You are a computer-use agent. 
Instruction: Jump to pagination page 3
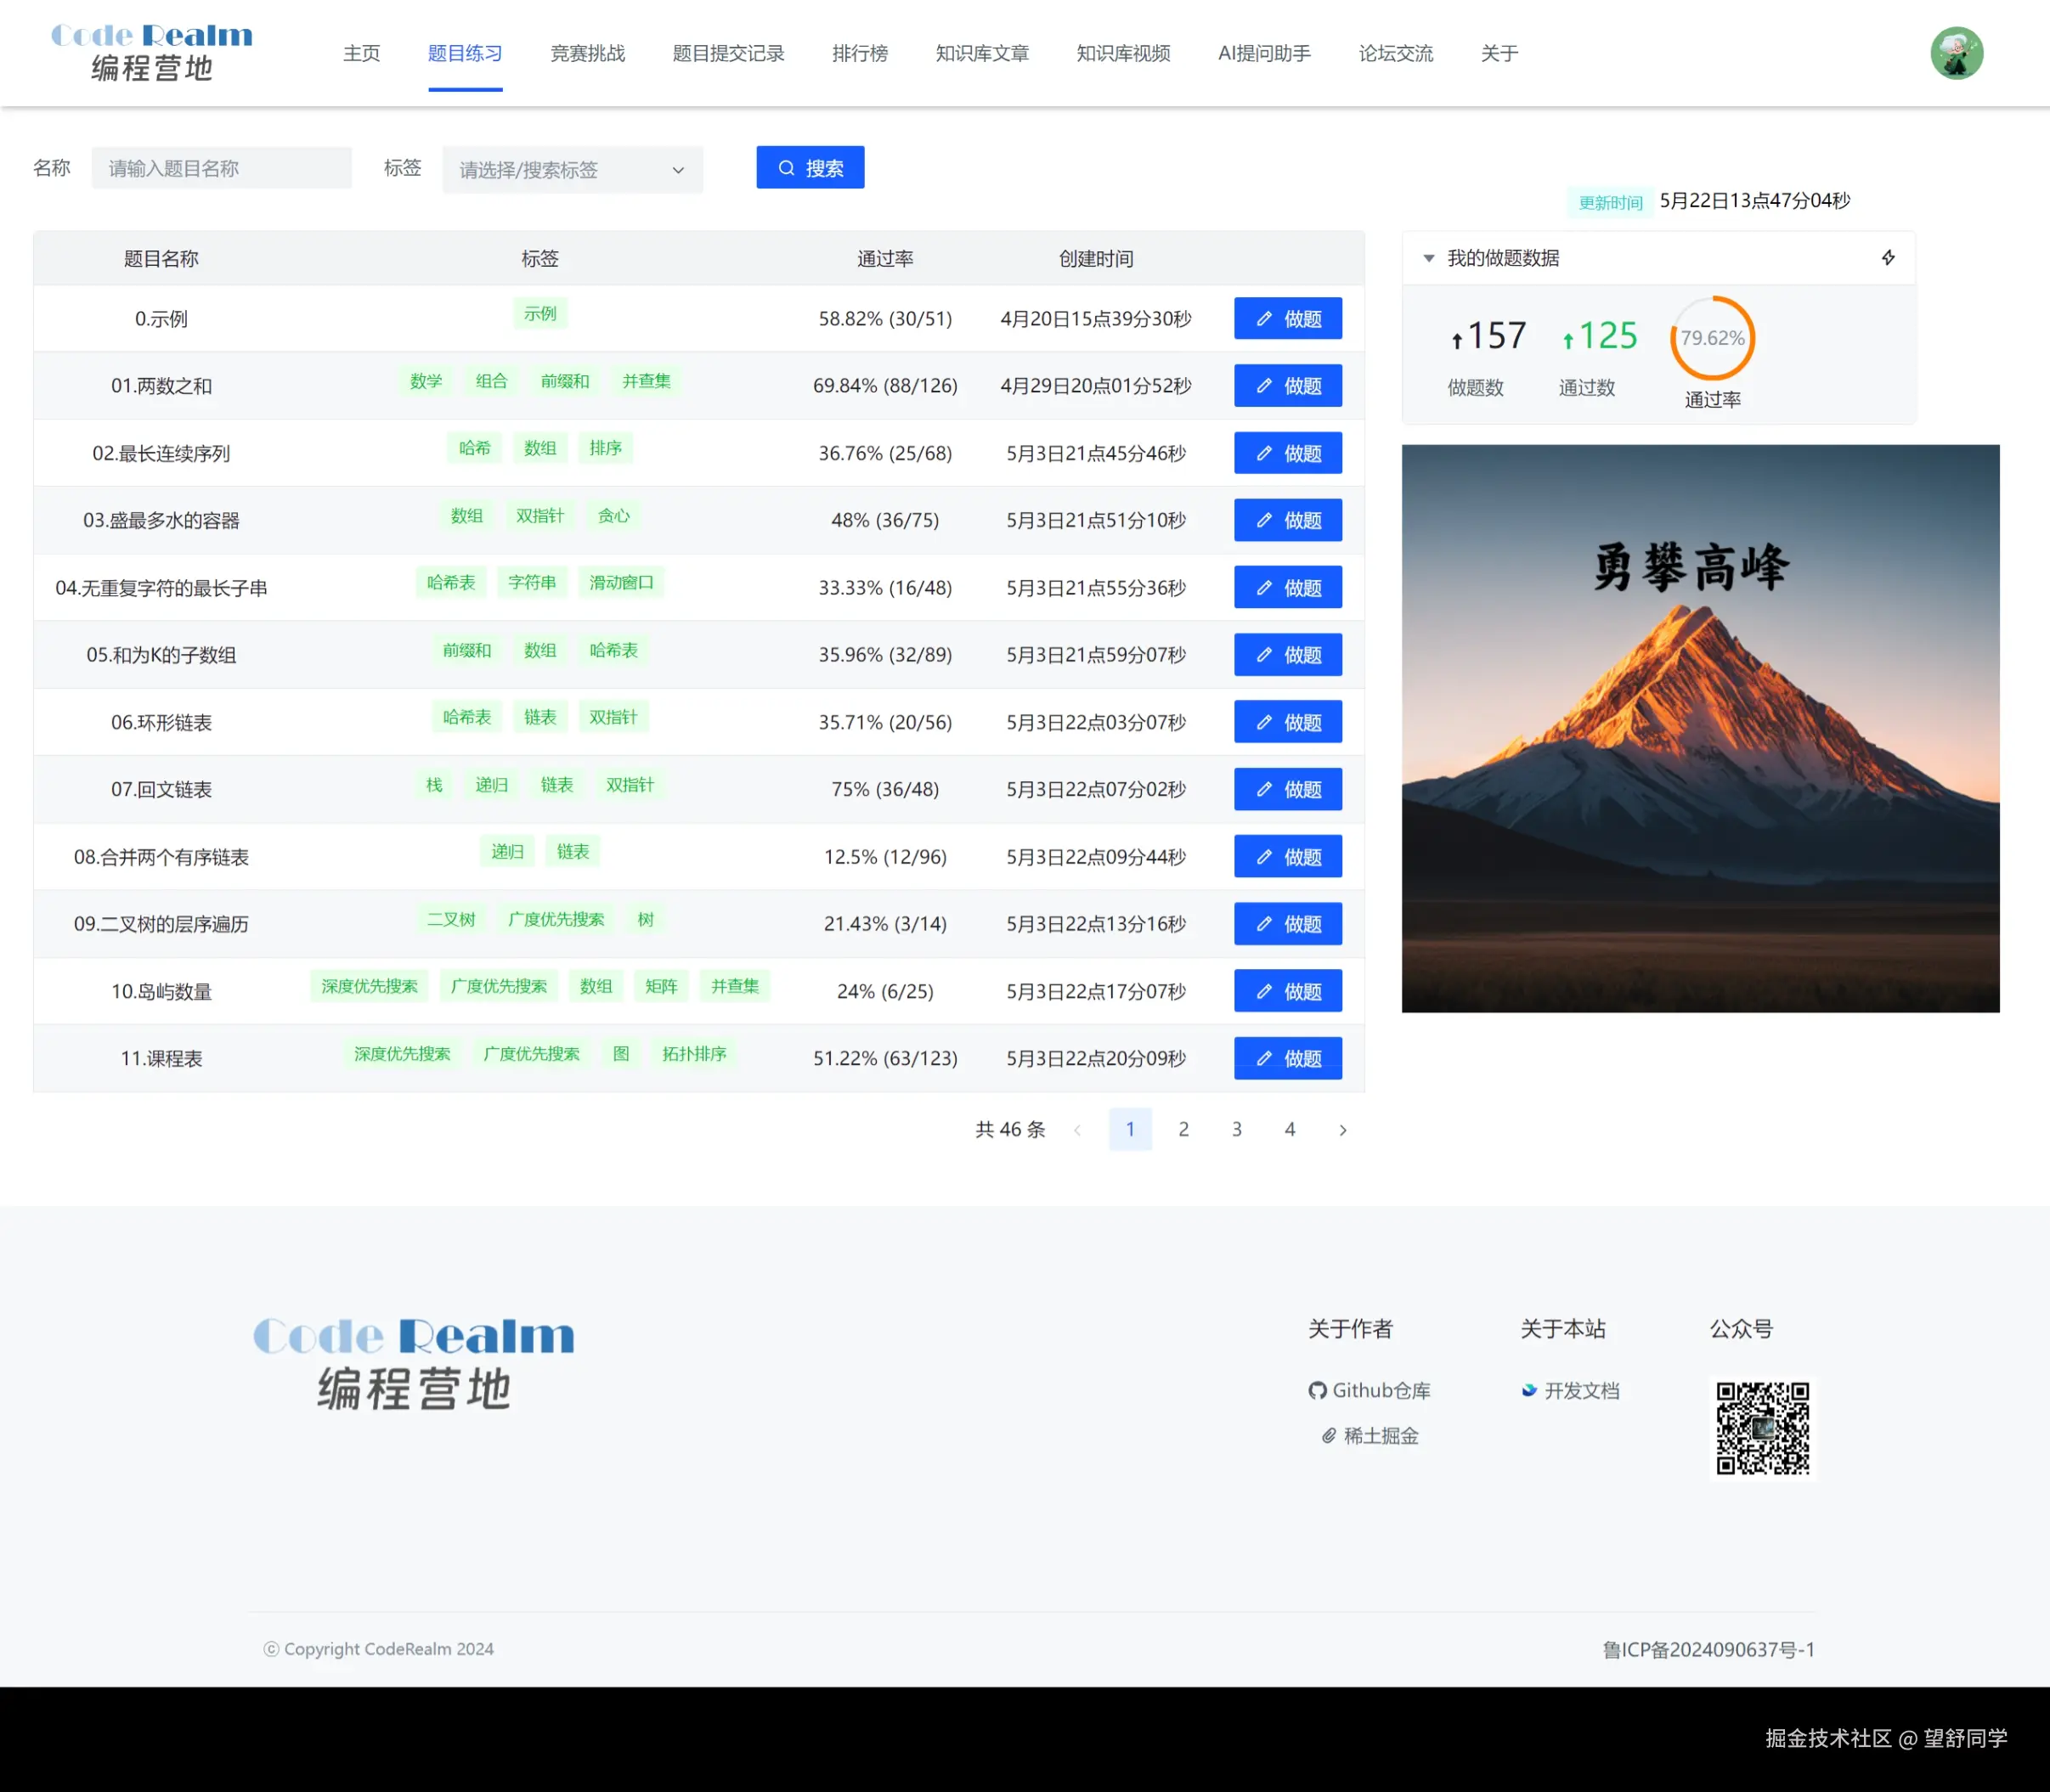[1237, 1129]
